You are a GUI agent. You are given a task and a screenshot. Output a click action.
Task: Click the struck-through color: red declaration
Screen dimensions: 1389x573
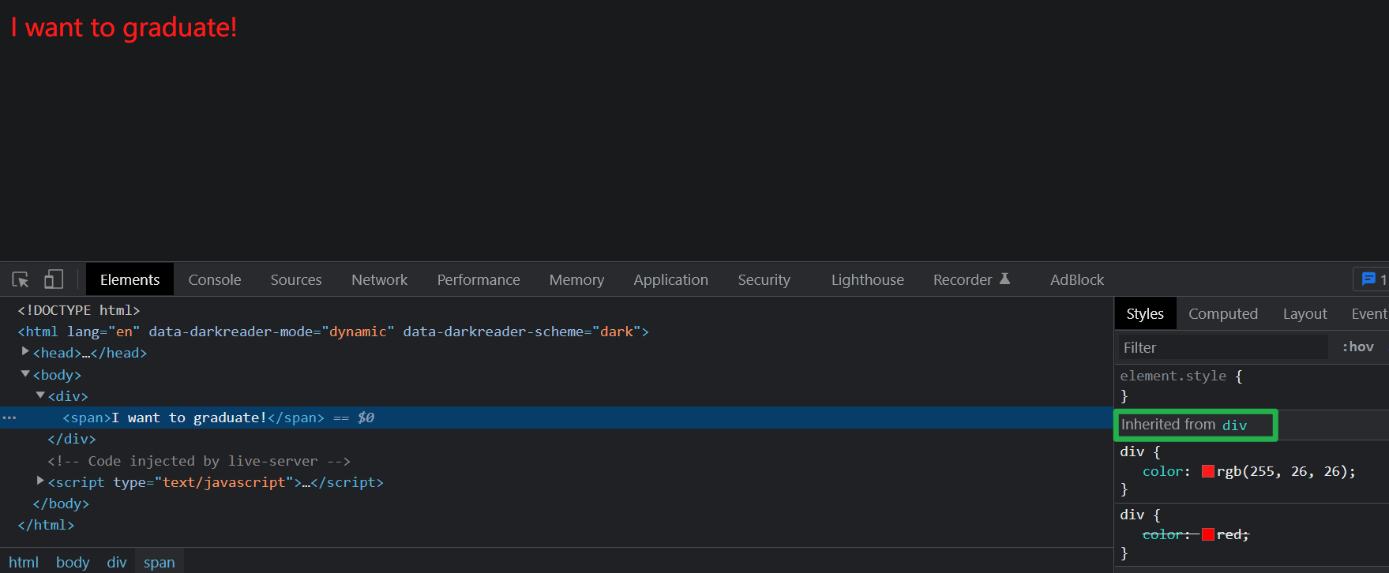coord(1196,534)
